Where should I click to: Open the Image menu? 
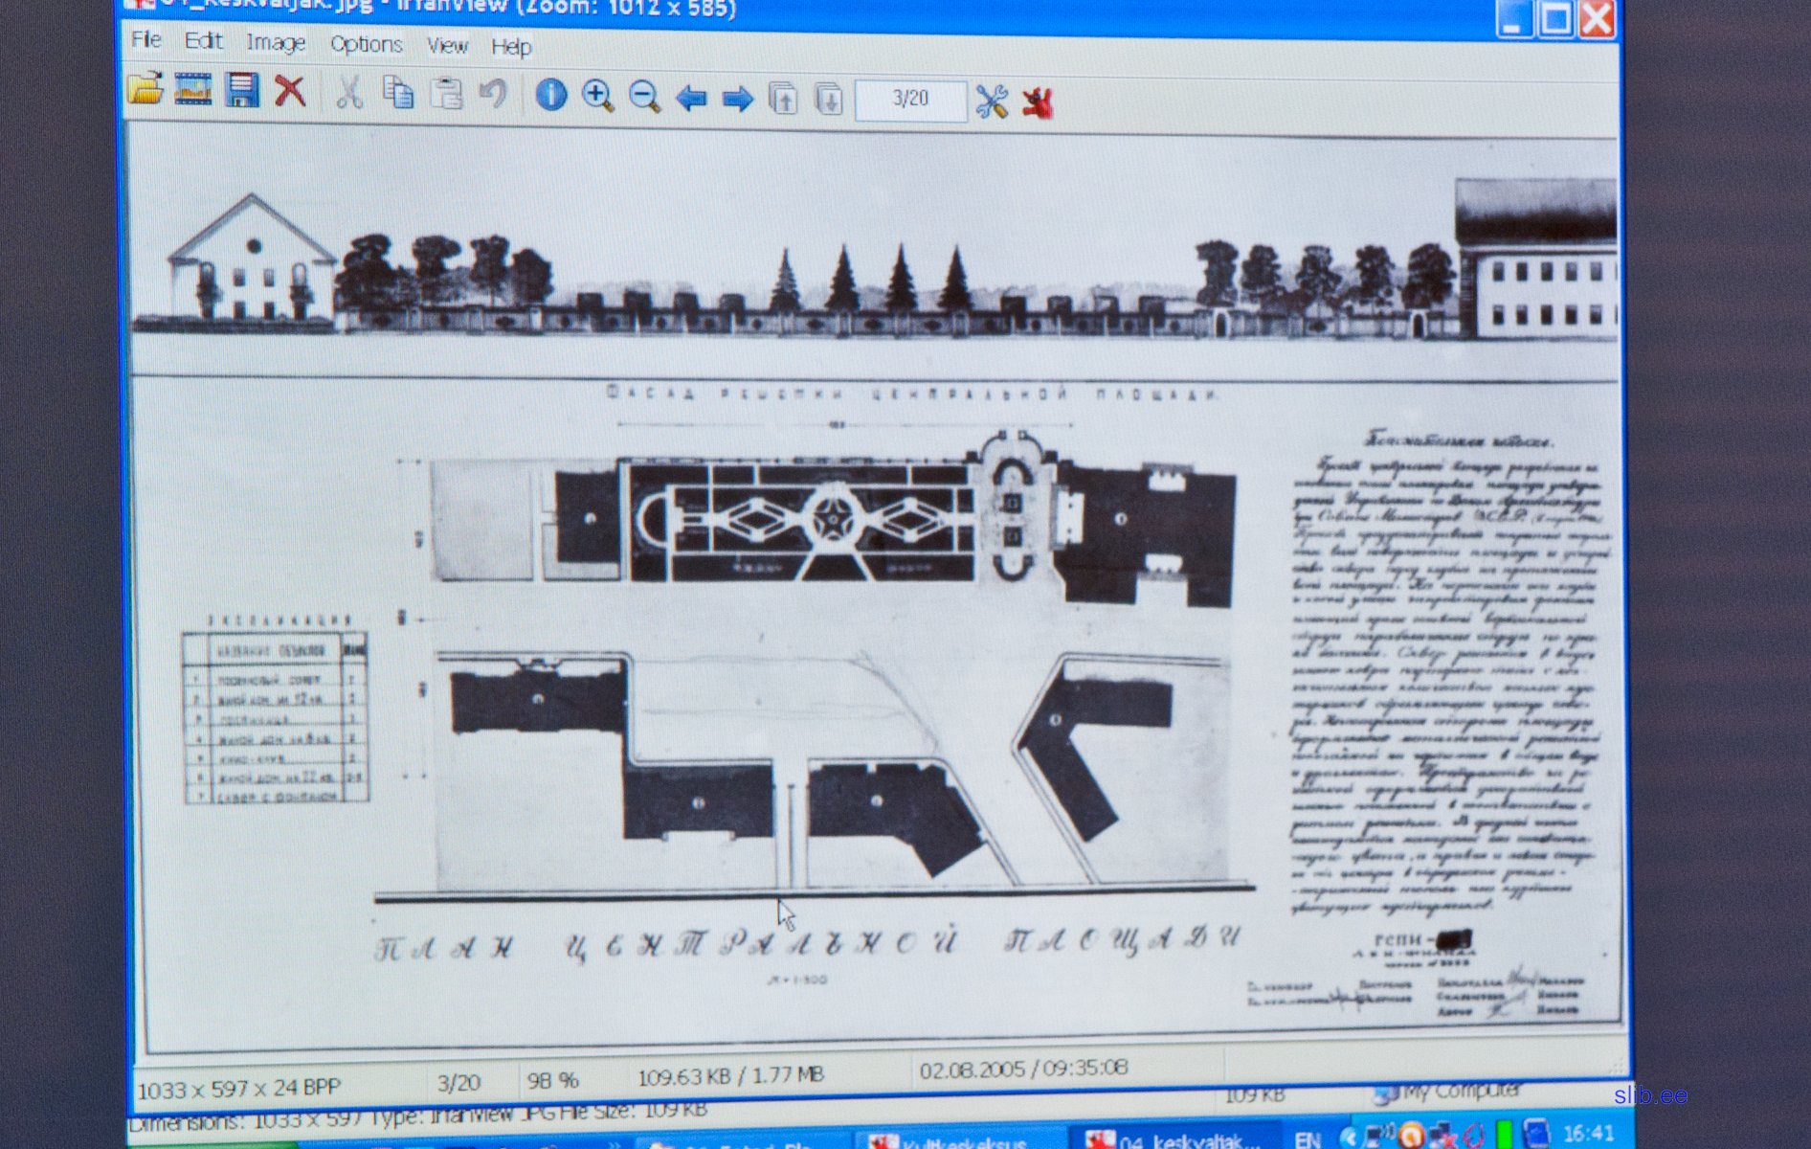coord(276,43)
